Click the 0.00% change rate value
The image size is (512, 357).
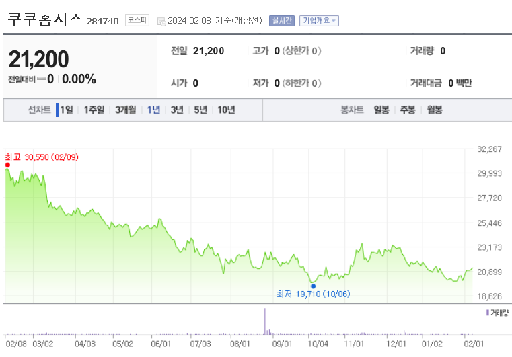(x=79, y=79)
